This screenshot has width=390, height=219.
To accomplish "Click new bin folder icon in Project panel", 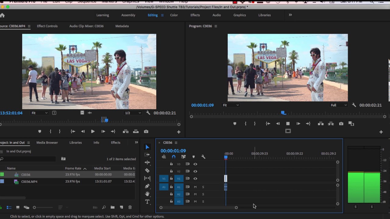I will coord(112,207).
